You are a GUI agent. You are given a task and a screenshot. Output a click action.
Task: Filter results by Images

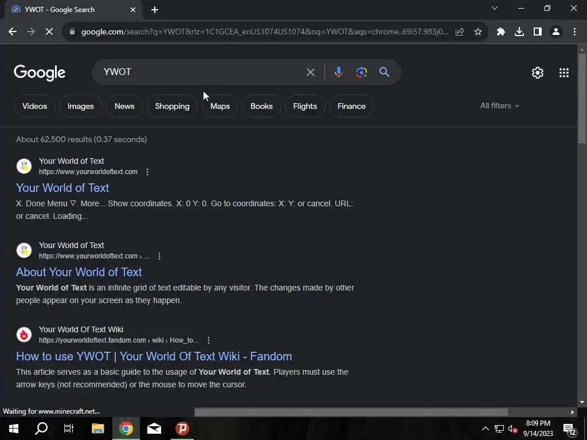coord(80,106)
